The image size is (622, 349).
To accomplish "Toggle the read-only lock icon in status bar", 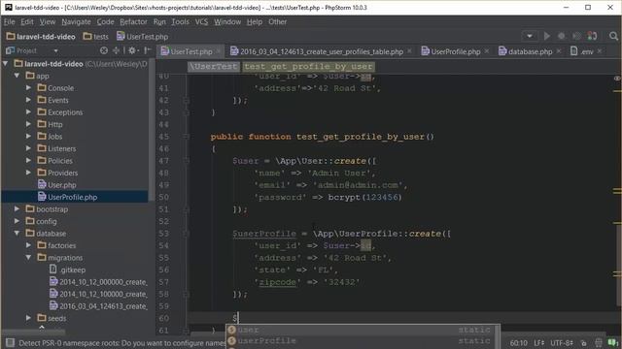I will point(583,343).
